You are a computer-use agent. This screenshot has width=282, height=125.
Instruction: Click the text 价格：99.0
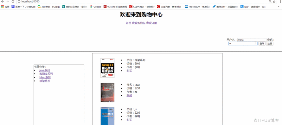(x=133, y=64)
